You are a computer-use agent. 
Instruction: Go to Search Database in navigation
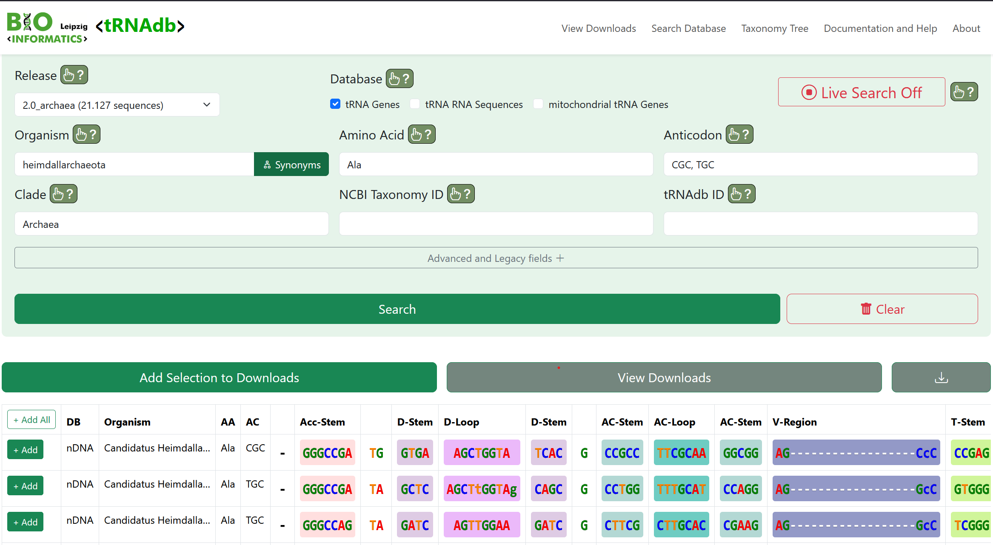pyautogui.click(x=688, y=28)
